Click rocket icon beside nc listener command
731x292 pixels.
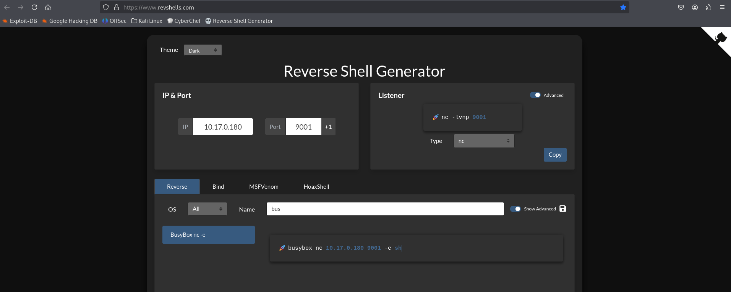[435, 117]
